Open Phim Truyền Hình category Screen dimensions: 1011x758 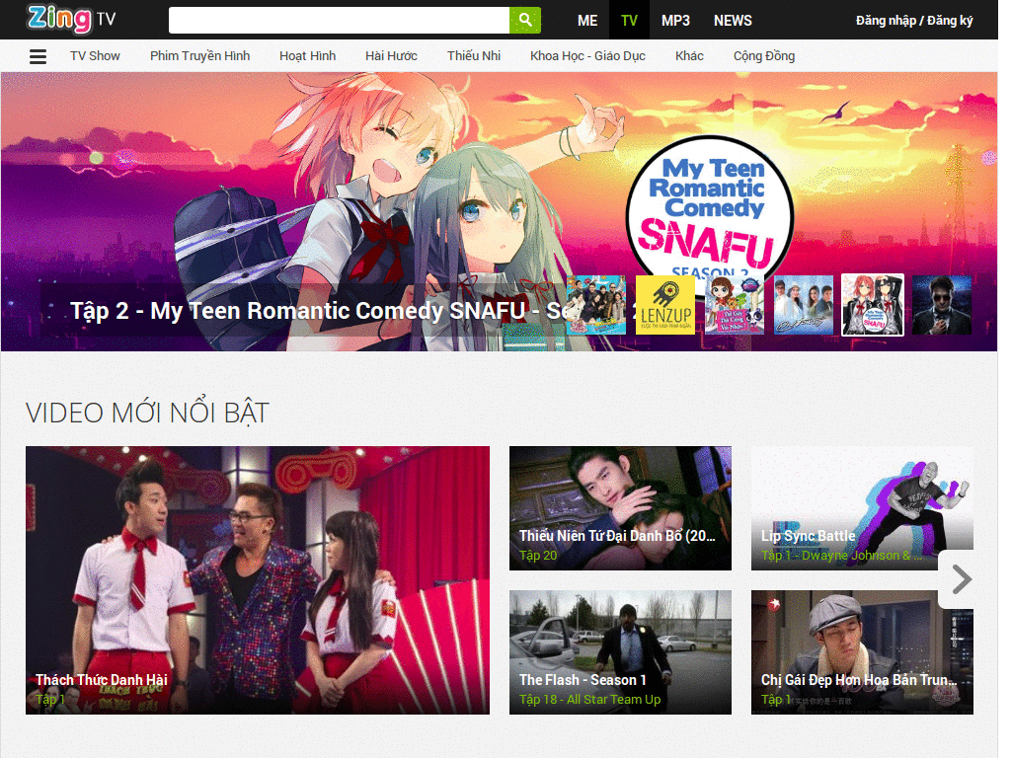[x=199, y=56]
